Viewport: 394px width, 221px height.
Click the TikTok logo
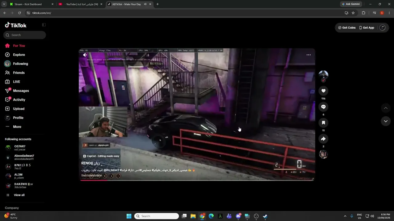[16, 25]
